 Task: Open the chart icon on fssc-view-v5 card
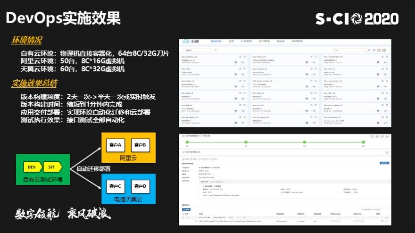pos(243,87)
